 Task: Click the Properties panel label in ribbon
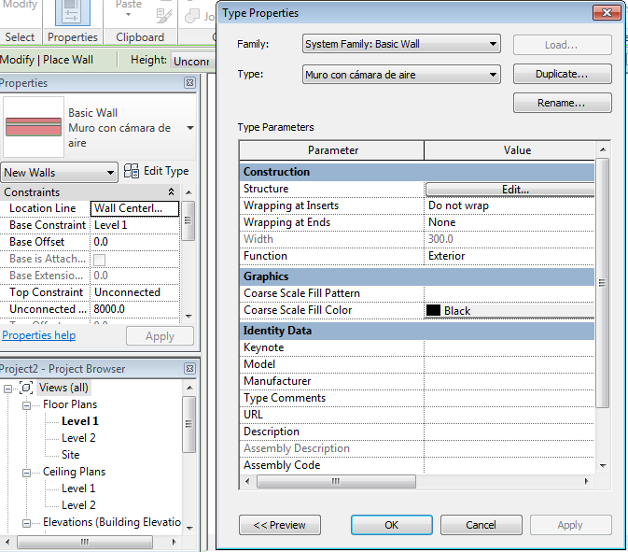73,37
